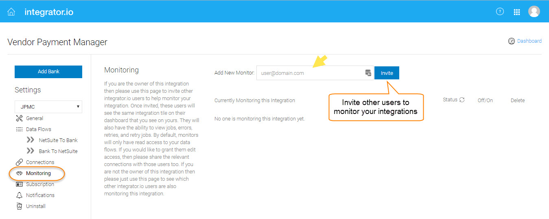Click the Invite button
The image size is (549, 219).
pyautogui.click(x=387, y=73)
